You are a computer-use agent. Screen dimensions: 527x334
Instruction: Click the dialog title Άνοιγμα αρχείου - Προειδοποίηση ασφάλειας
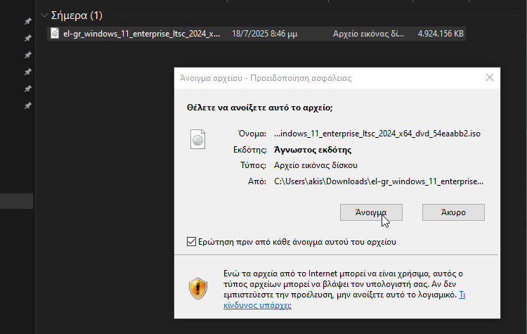click(266, 78)
